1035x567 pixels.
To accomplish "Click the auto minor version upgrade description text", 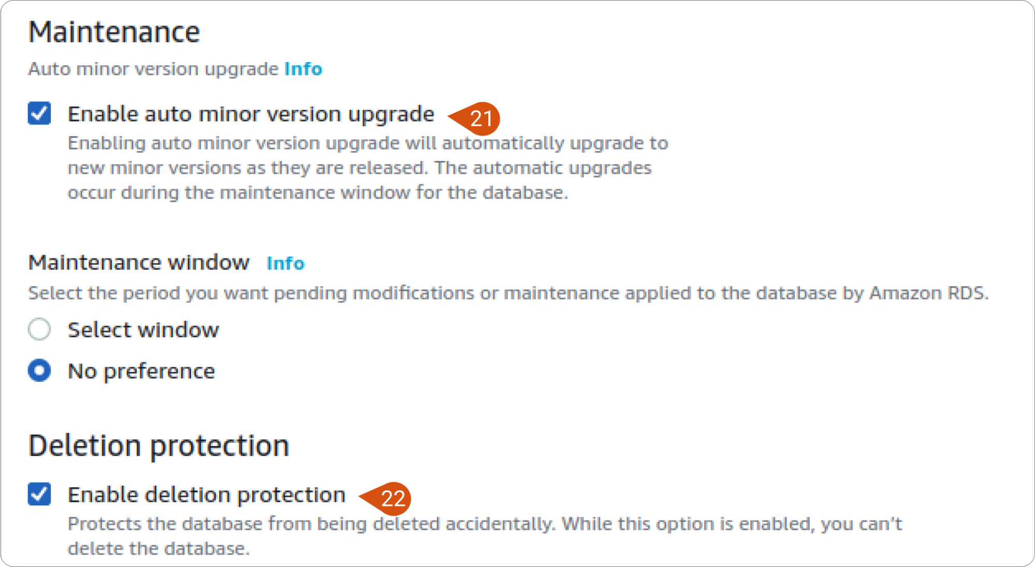I will [368, 168].
